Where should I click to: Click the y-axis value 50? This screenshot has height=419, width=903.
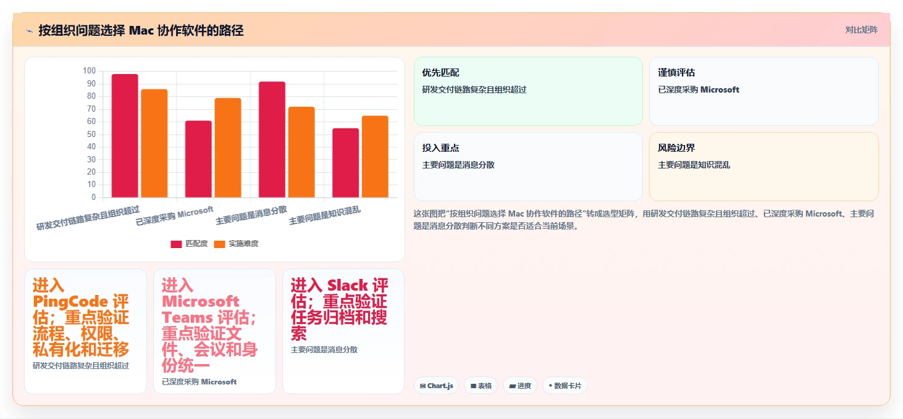pyautogui.click(x=91, y=134)
